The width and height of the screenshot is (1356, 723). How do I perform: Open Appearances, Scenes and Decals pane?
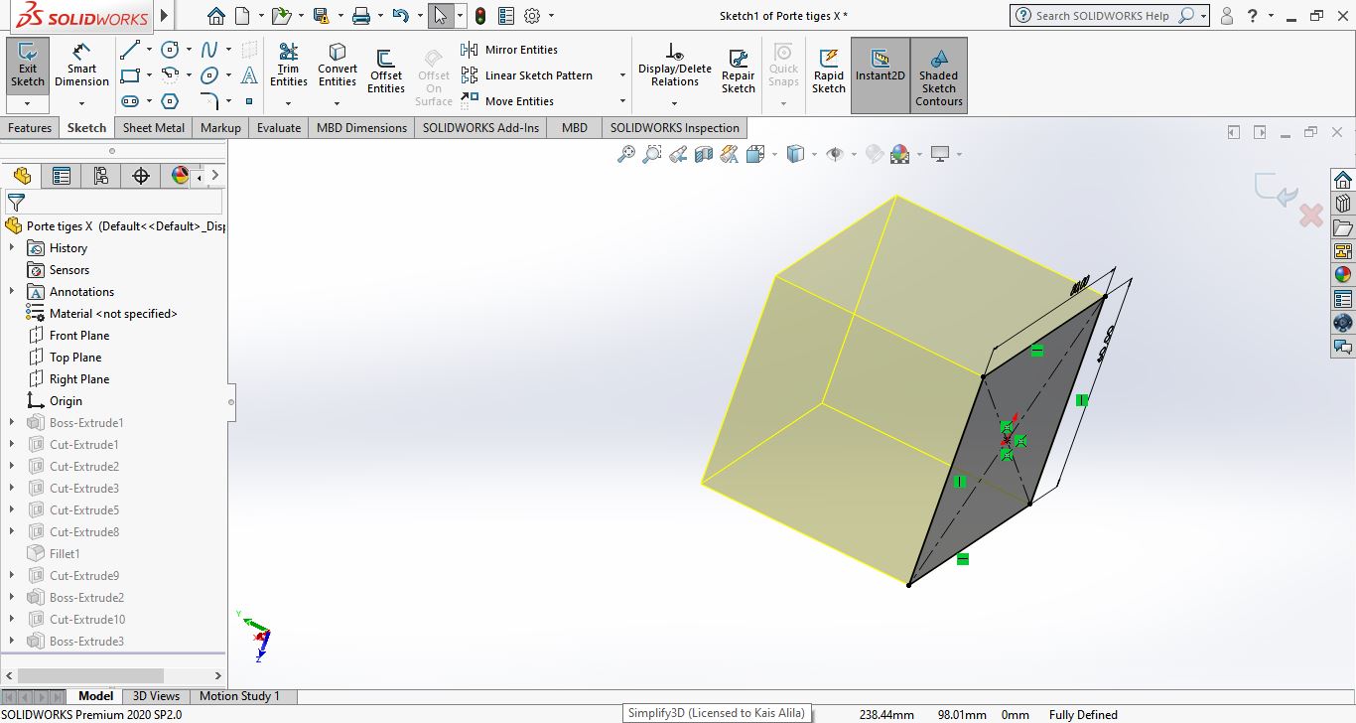1343,274
